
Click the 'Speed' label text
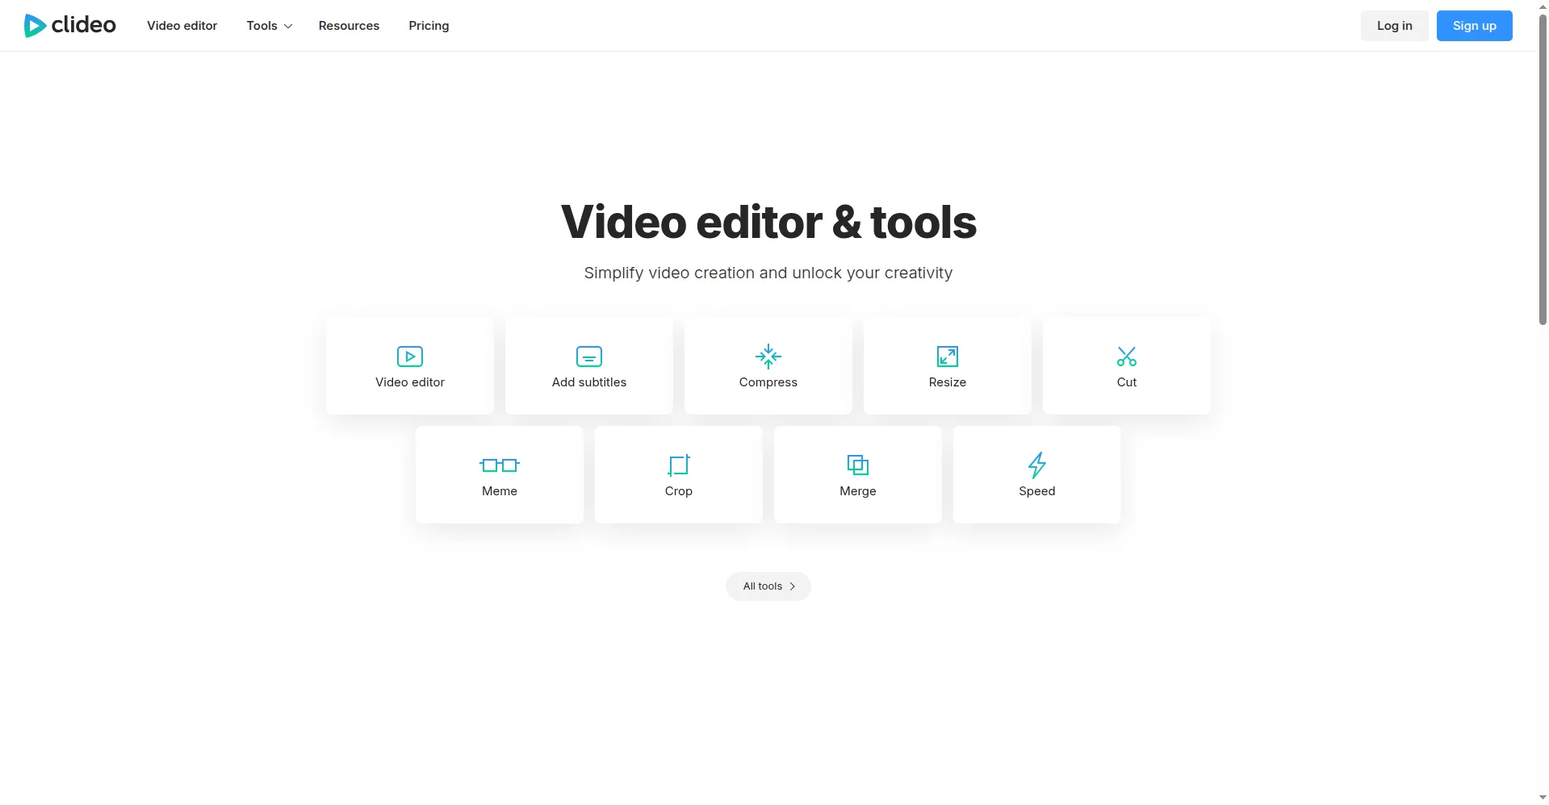[x=1037, y=491]
